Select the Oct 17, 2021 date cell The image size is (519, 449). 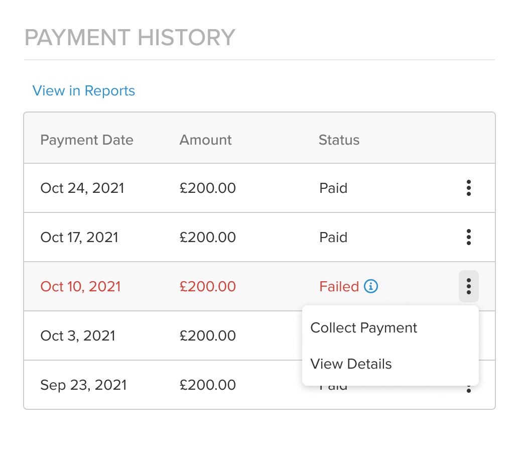pos(79,237)
